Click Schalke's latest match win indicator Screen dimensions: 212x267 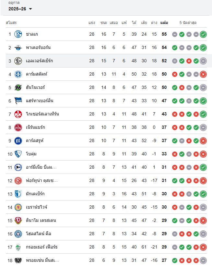203,34
